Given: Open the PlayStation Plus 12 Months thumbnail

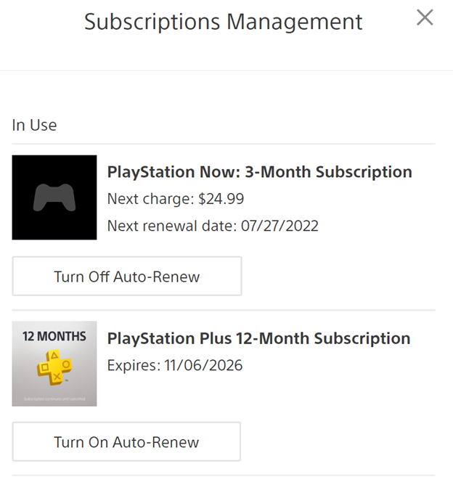Looking at the screenshot, I should pyautogui.click(x=54, y=364).
